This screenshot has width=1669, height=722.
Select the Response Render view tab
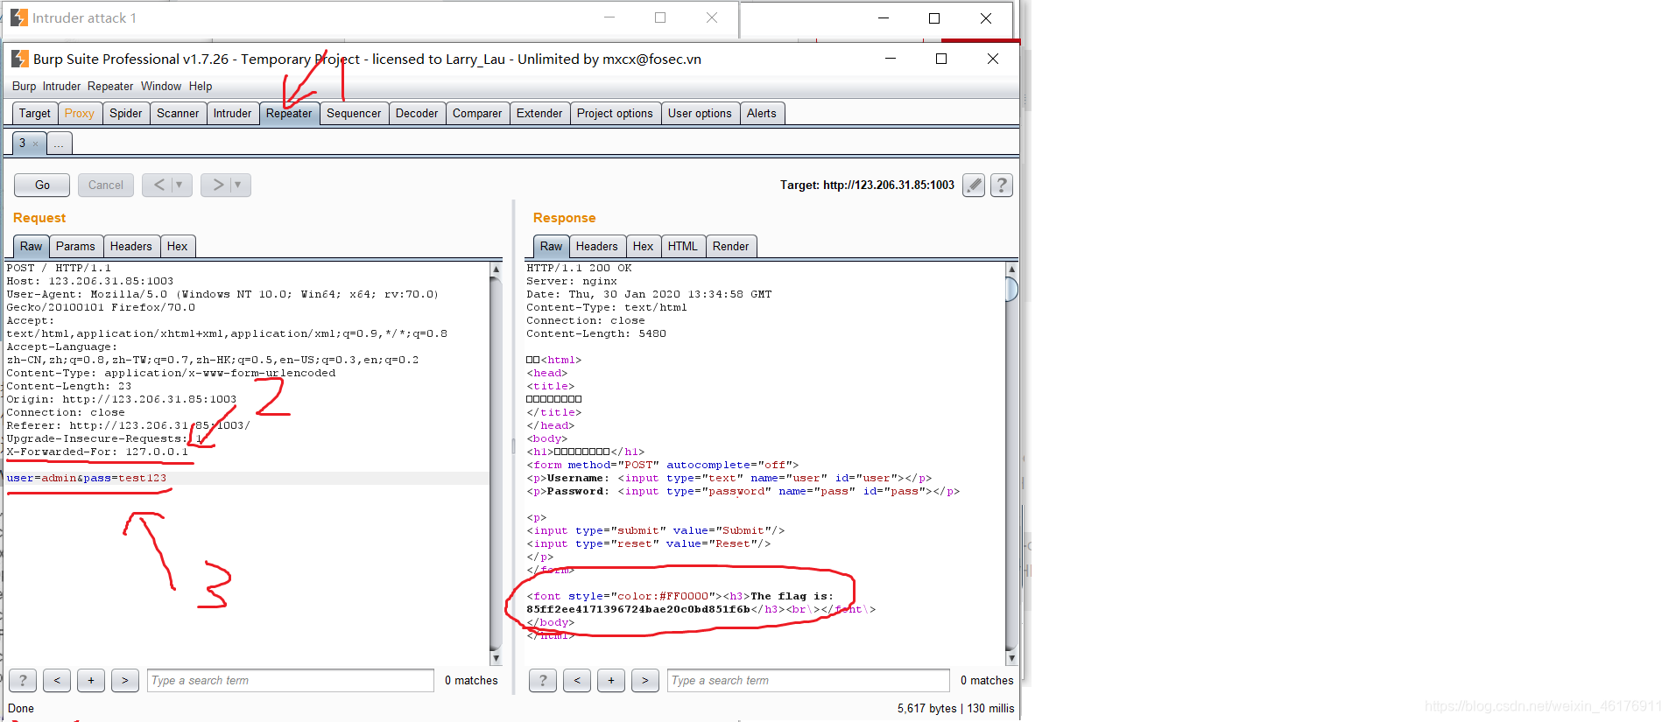731,246
